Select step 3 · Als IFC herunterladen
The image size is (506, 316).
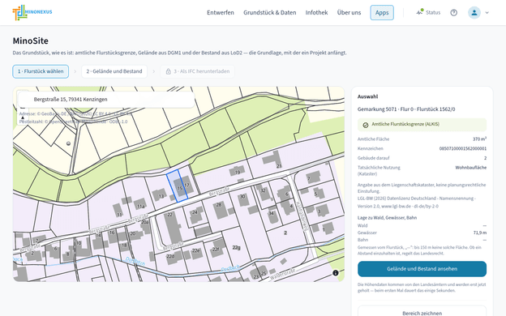click(198, 71)
